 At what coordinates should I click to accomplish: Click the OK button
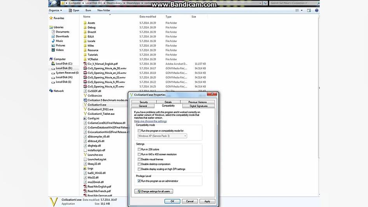click(172, 202)
